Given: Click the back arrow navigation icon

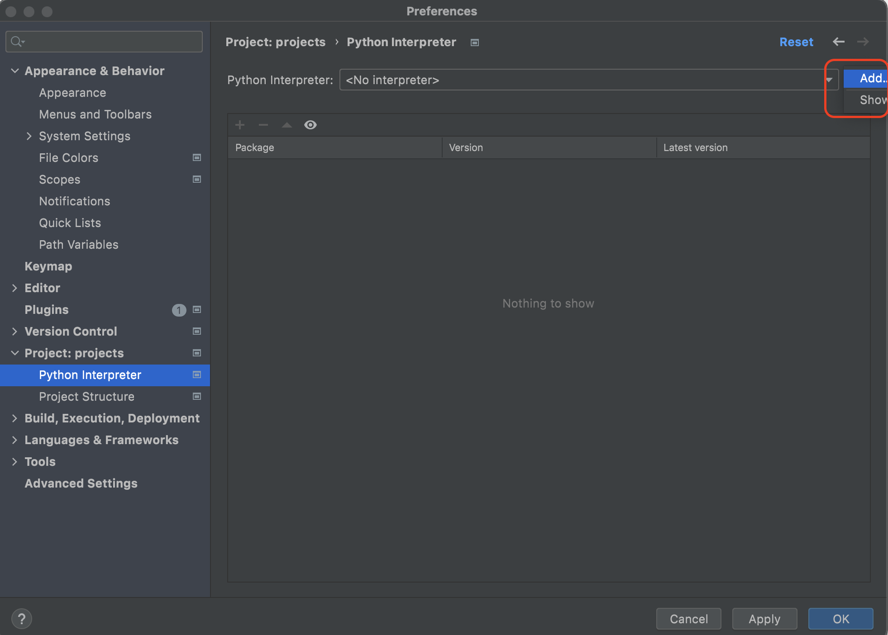Looking at the screenshot, I should (838, 42).
